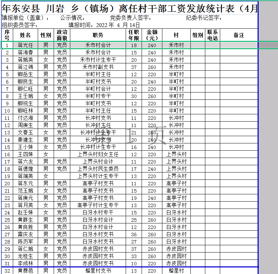This screenshot has height=274, width=278.
Task: Select the 组别 header cell
Action: coord(198,35)
